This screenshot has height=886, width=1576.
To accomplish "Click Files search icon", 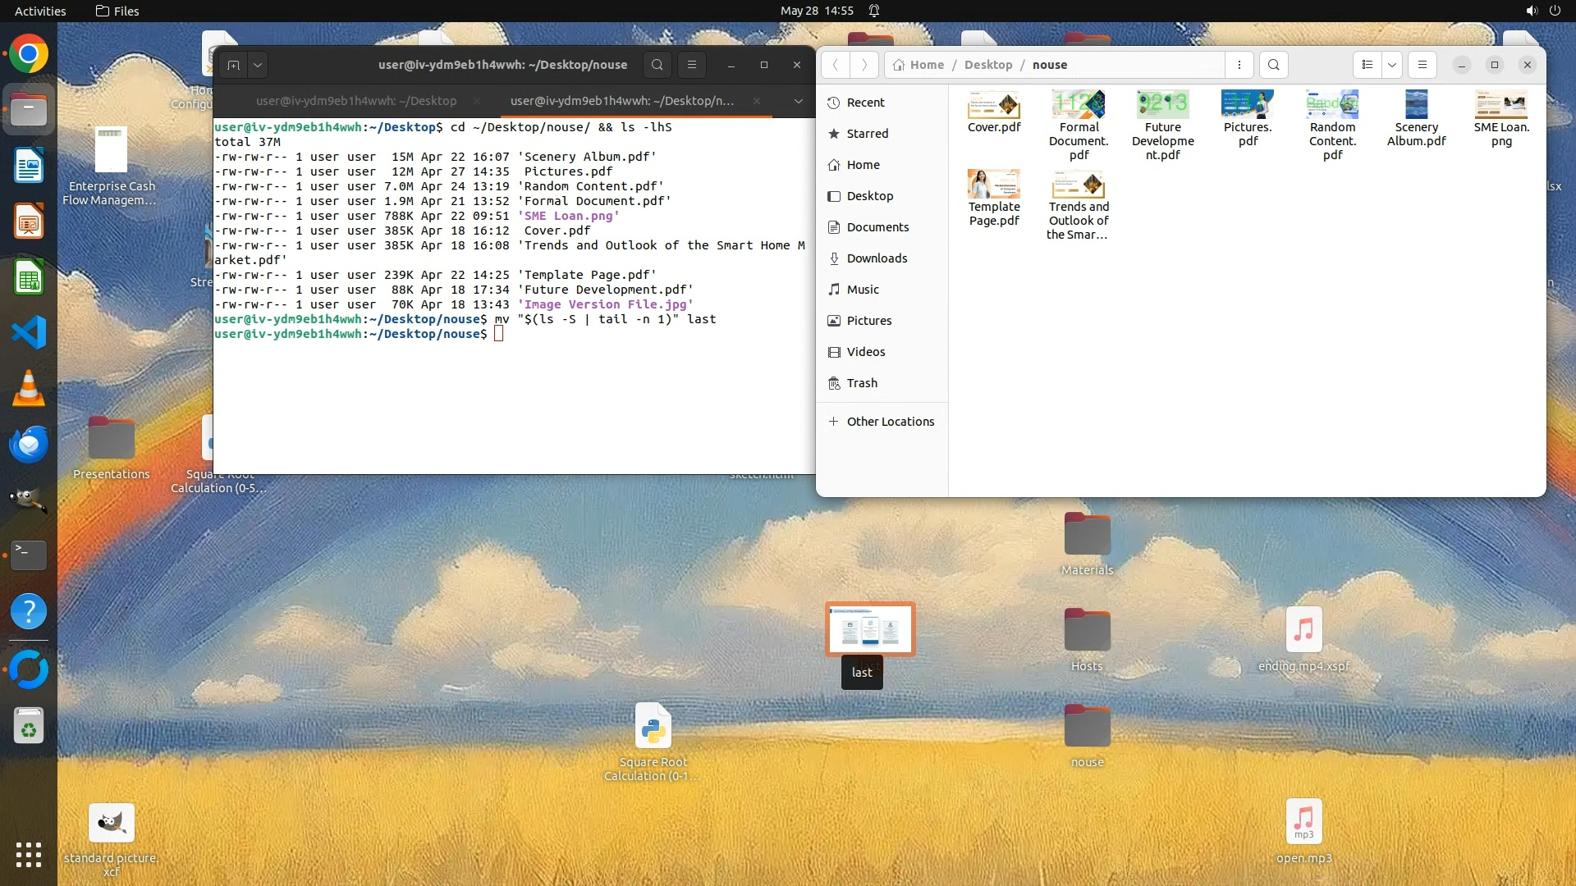I will tap(1273, 65).
